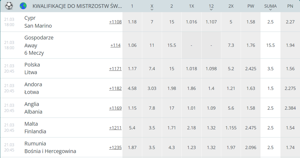300x158 pixels.
Task: Select PW odds 2.475 for Malta match
Action: pyautogui.click(x=251, y=127)
